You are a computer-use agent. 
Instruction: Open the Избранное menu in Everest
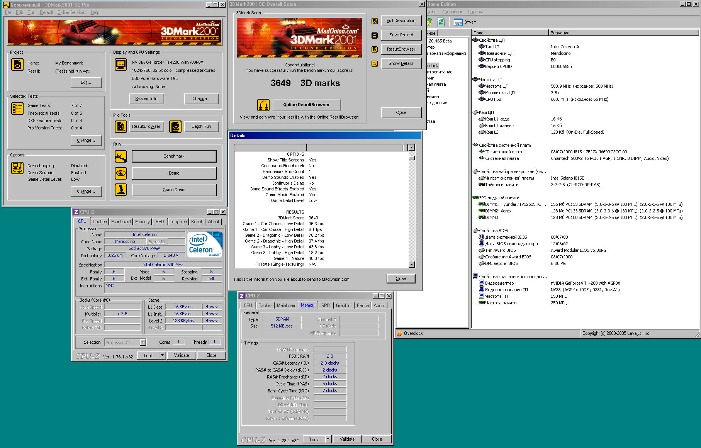452,12
